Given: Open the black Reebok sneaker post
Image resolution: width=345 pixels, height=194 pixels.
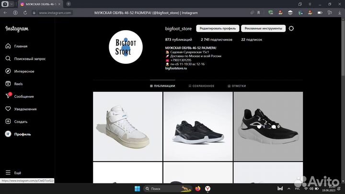Looking at the screenshot, I should tap(197, 126).
